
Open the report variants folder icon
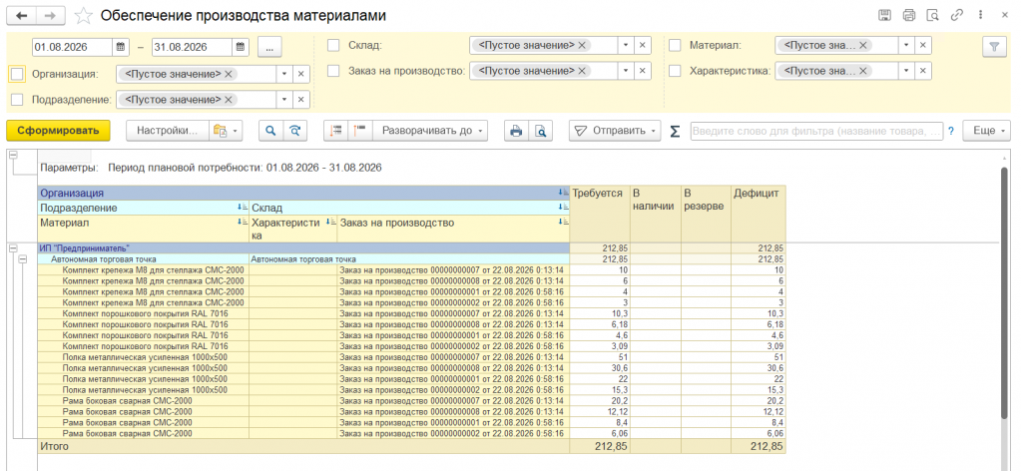[x=226, y=131]
